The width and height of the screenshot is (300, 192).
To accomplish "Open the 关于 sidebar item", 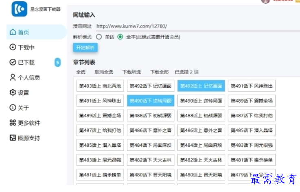I will click(37, 108).
